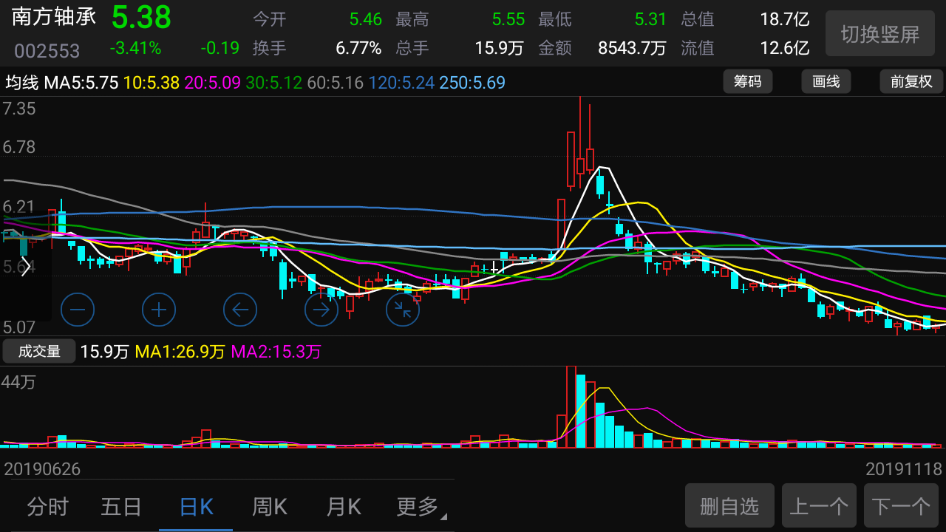Open the 前复权 adjustment option
Screen dimensions: 946x532
[x=911, y=81]
